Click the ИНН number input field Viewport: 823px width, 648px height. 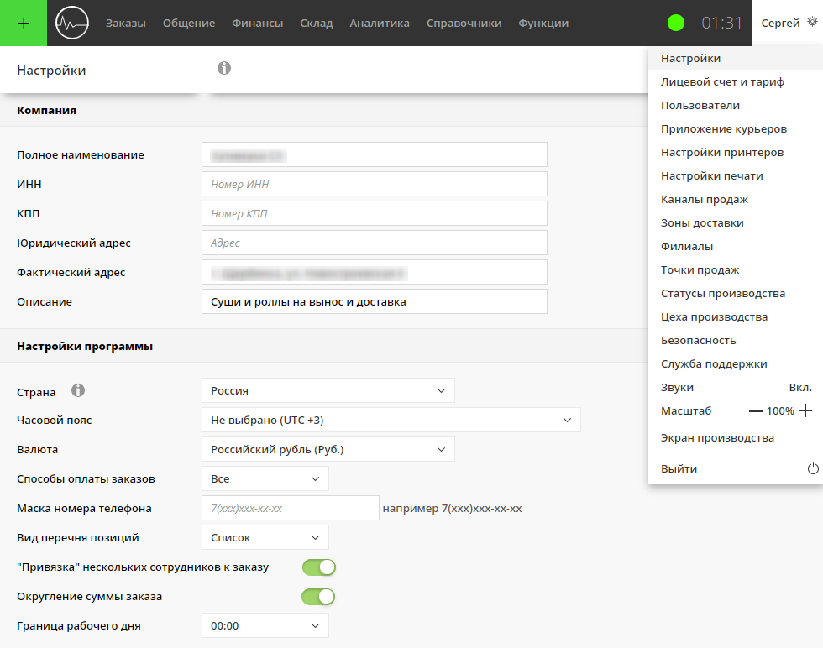(x=375, y=185)
